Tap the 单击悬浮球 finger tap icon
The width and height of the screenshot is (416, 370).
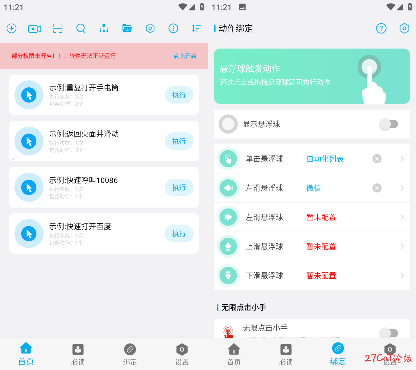(x=228, y=159)
